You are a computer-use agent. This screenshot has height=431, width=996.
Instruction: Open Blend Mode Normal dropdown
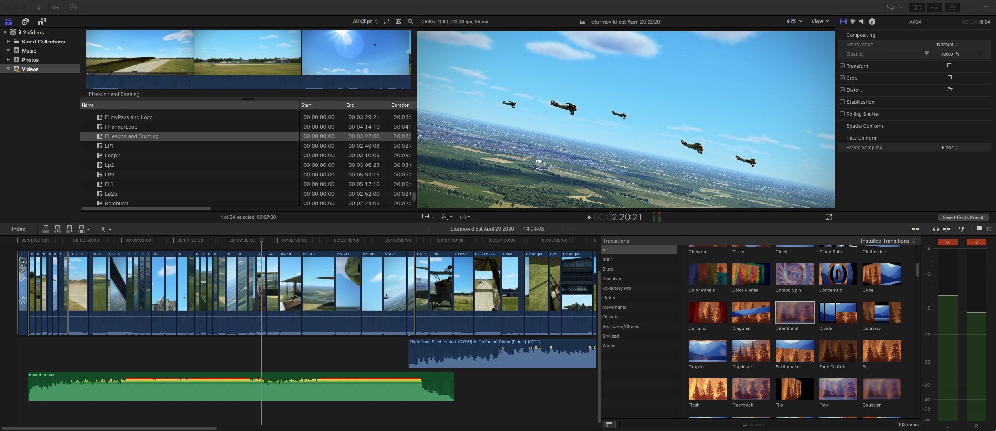point(947,45)
